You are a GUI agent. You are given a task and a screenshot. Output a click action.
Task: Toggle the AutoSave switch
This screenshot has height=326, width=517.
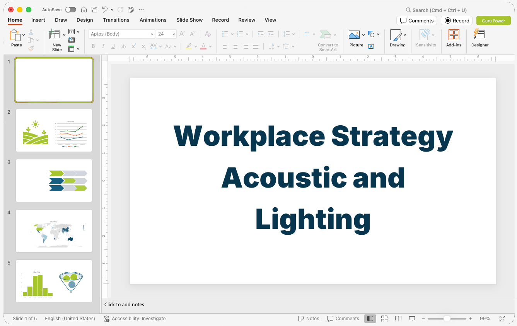(71, 10)
